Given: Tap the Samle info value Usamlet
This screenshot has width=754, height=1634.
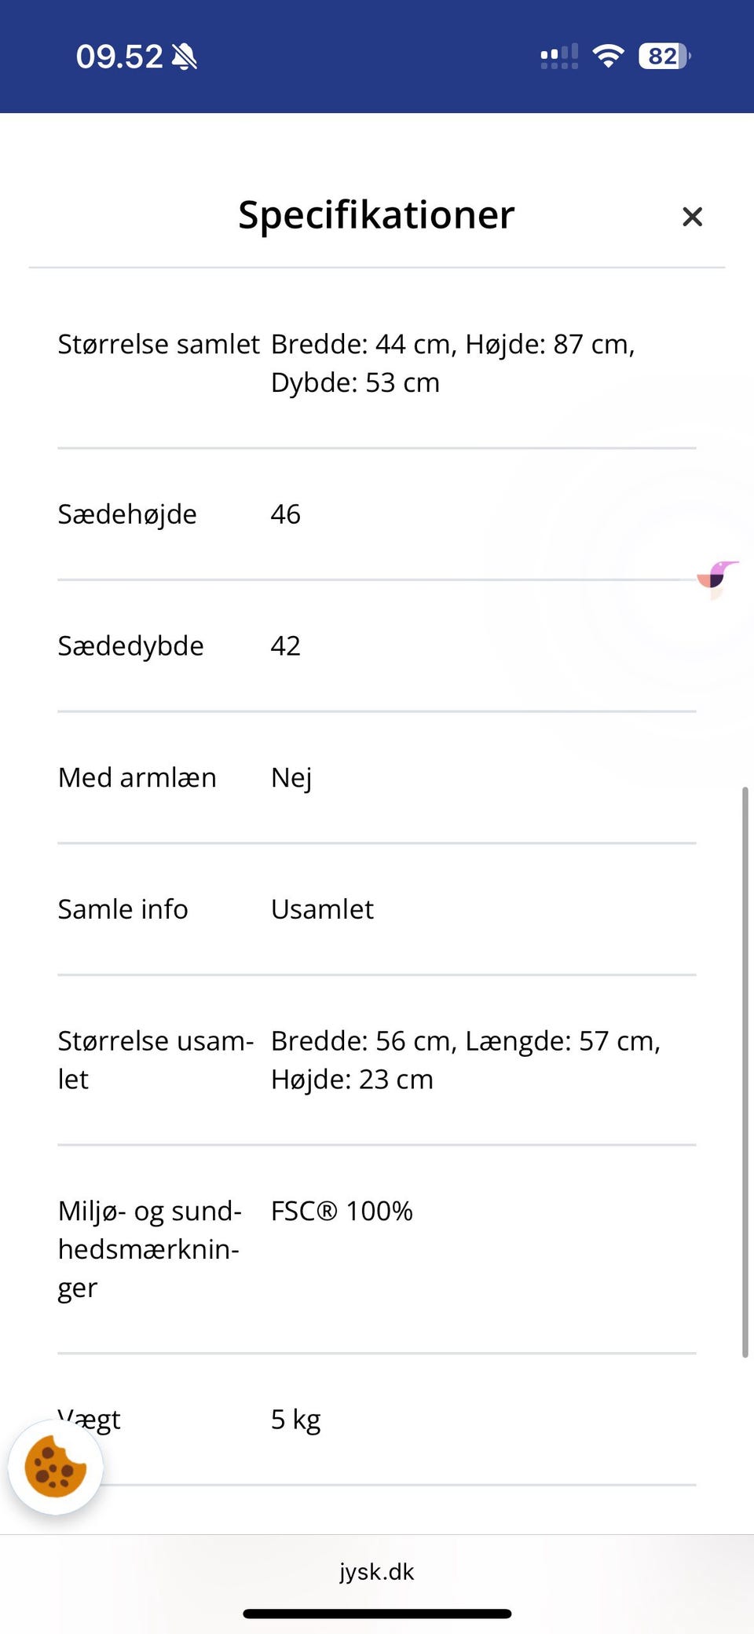Looking at the screenshot, I should 322,909.
